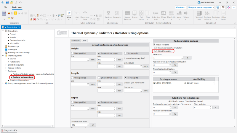This screenshot has height=133, width=237.
Task: Open Results editing options tree item
Action: click(19, 80)
